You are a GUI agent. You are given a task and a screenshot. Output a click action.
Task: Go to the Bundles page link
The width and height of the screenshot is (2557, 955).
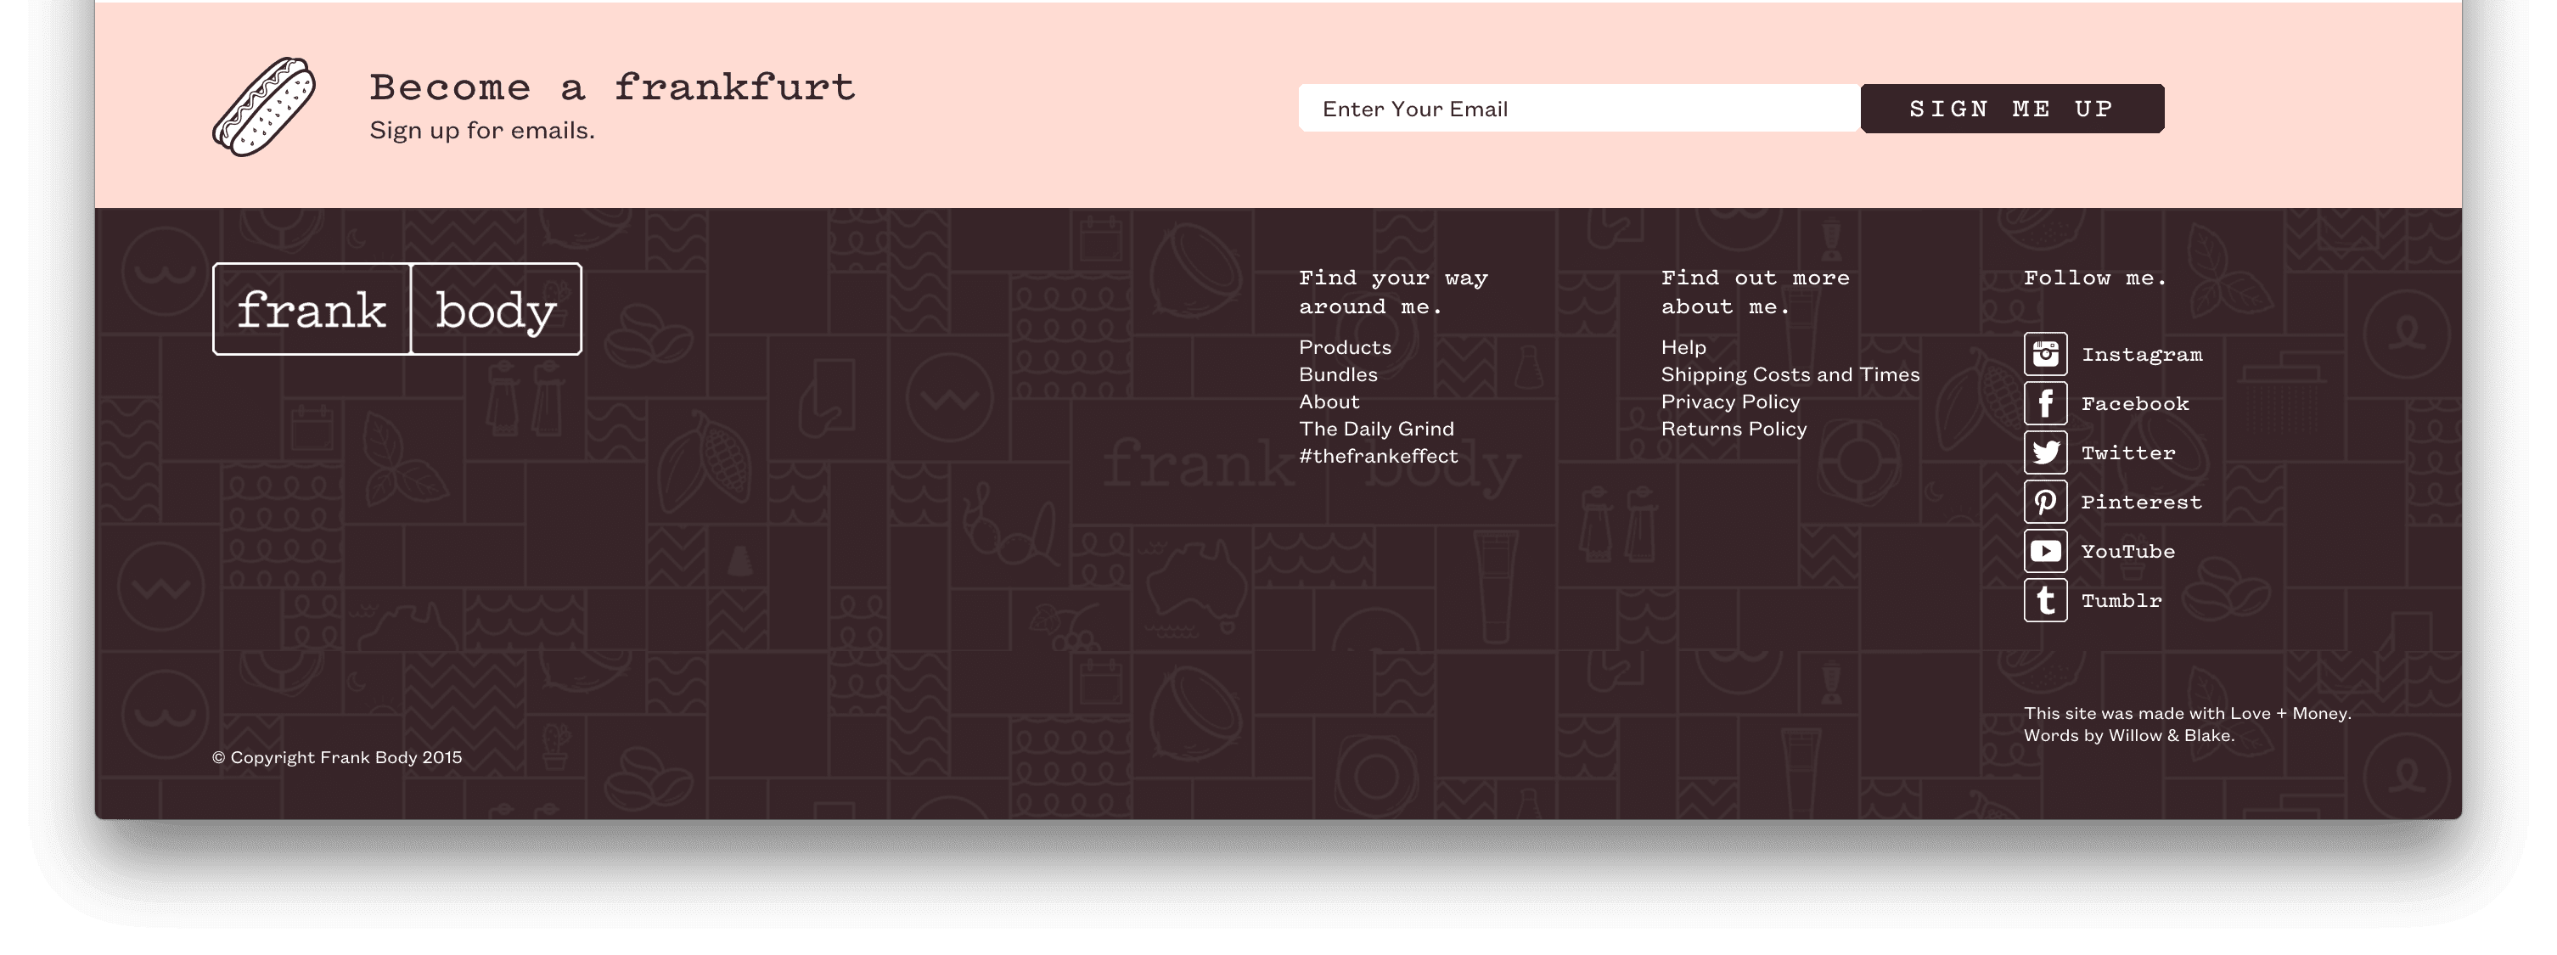click(1337, 374)
